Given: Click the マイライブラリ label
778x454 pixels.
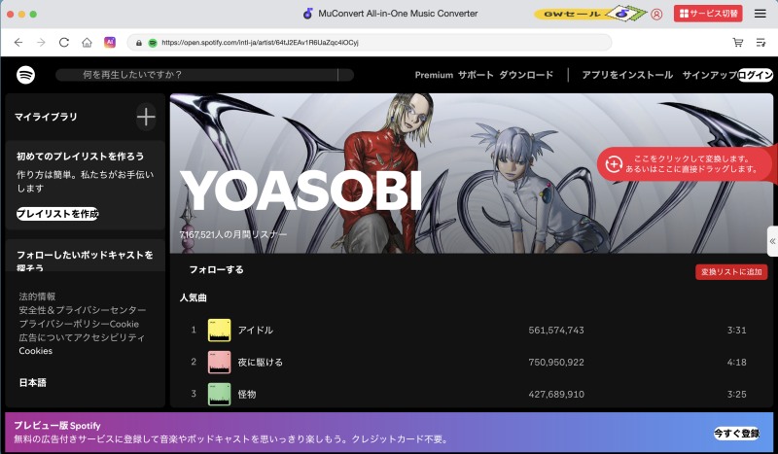Looking at the screenshot, I should (x=46, y=117).
